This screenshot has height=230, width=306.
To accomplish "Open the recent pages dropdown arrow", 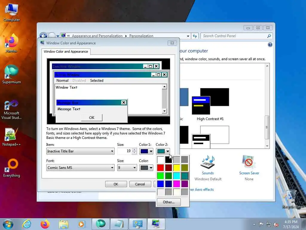I will click(x=58, y=36).
